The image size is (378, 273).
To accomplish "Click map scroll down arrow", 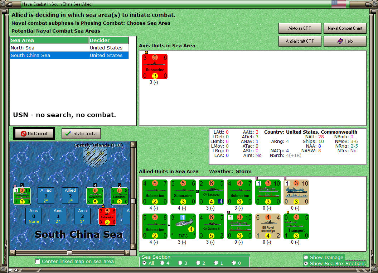I will pos(133,247).
